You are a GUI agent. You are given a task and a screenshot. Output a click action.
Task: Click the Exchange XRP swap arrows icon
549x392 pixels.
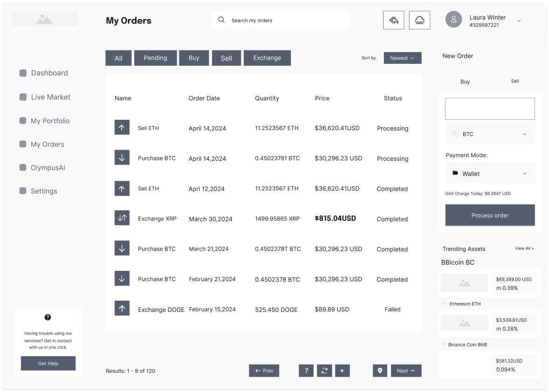pyautogui.click(x=122, y=218)
